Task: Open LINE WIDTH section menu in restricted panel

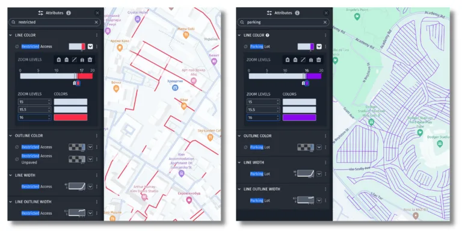Action: pyautogui.click(x=97, y=175)
